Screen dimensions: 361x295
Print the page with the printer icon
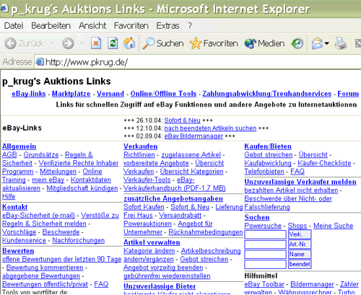(x=341, y=43)
